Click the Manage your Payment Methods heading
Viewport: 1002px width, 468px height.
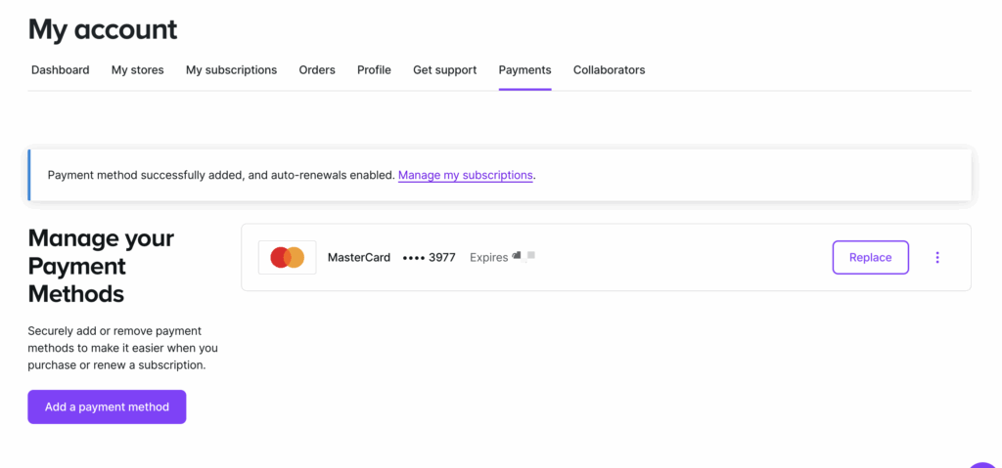(101, 266)
